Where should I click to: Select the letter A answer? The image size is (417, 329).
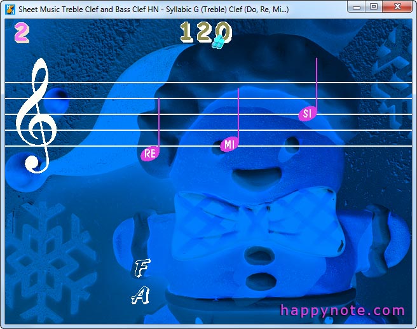pos(140,295)
